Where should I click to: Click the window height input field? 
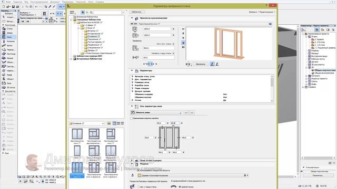[157, 35]
